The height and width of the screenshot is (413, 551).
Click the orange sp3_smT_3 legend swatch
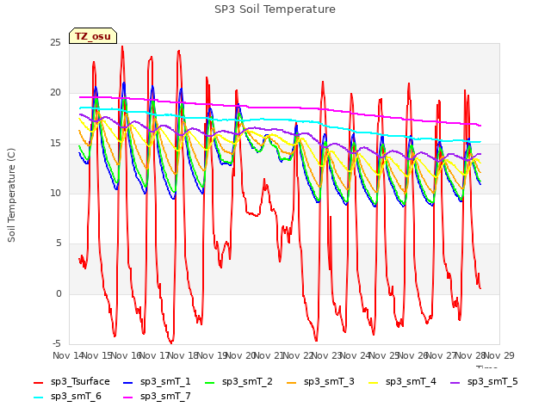coord(292,382)
